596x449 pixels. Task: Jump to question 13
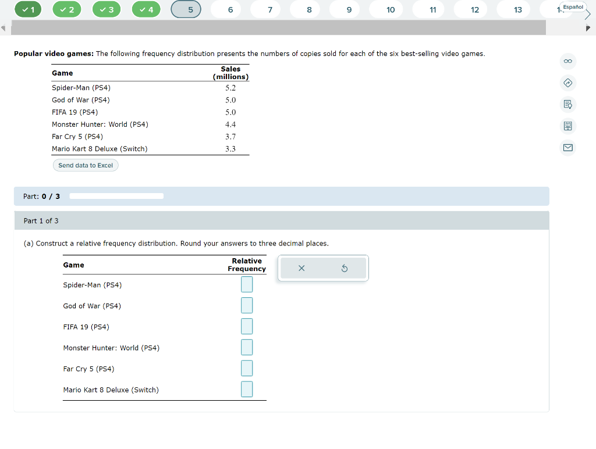(x=513, y=9)
